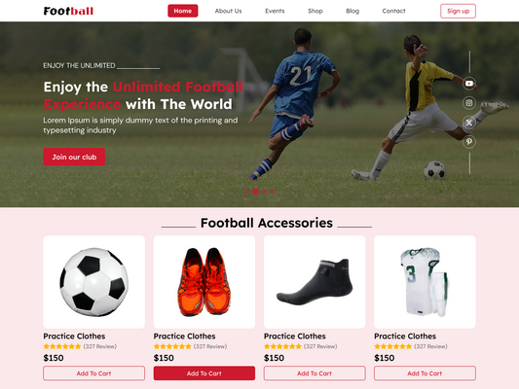Viewport: 519px width, 389px height.
Task: Select the fourth carousel dot
Action: point(272,192)
